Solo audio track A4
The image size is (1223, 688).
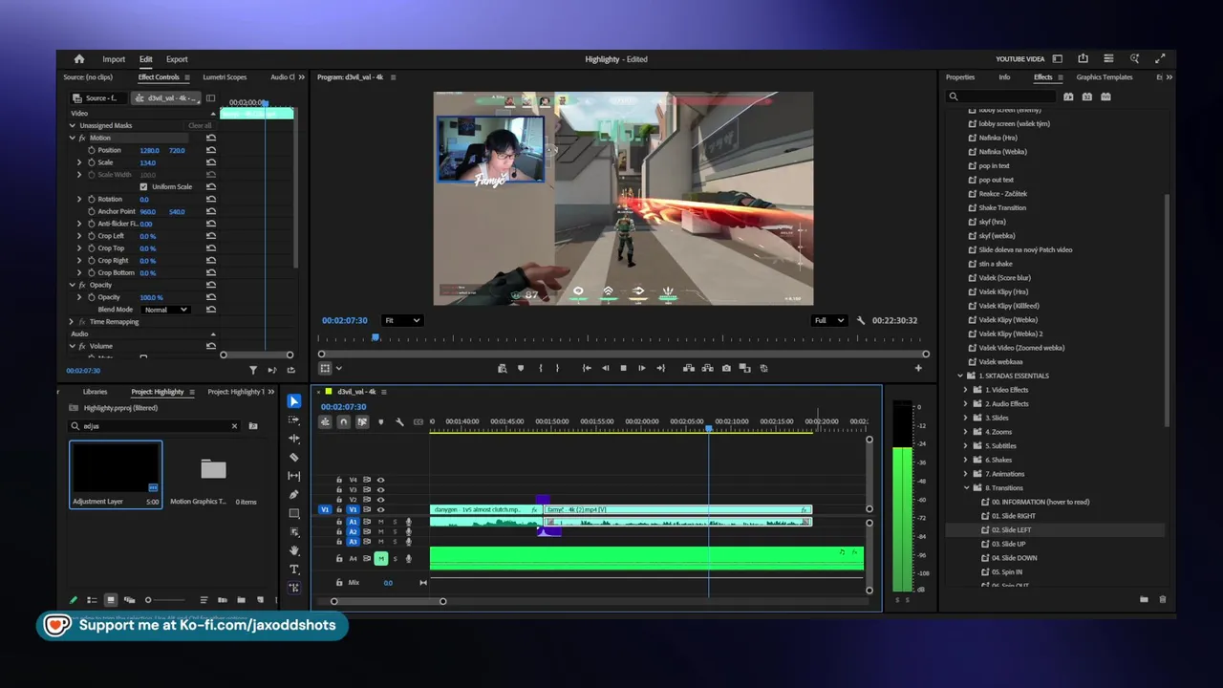click(x=395, y=559)
